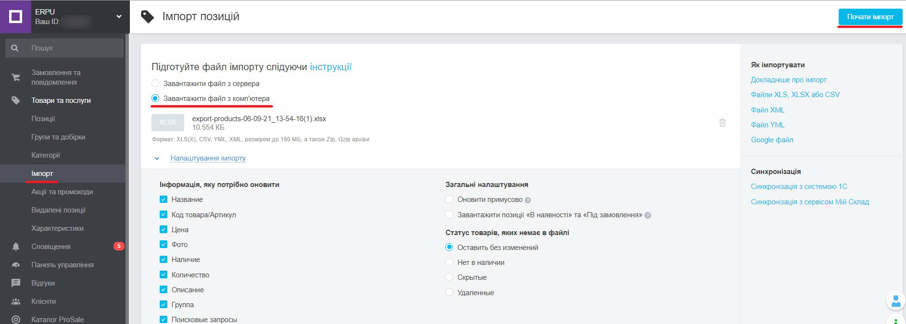
Task: Click the reviews chat icon
Action: coord(16,283)
